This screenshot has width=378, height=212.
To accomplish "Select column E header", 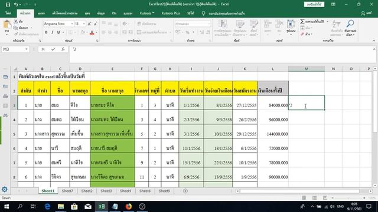I will 112,69.
